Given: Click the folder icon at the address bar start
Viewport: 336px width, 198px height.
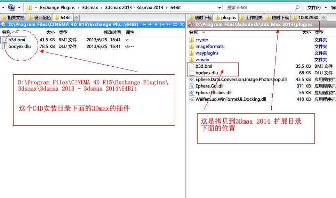Looking at the screenshot, I should coord(30,8).
